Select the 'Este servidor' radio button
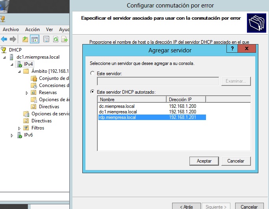The height and width of the screenshot is (209, 269). pos(93,73)
